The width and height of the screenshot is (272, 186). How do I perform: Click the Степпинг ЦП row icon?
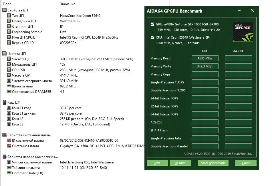9,26
